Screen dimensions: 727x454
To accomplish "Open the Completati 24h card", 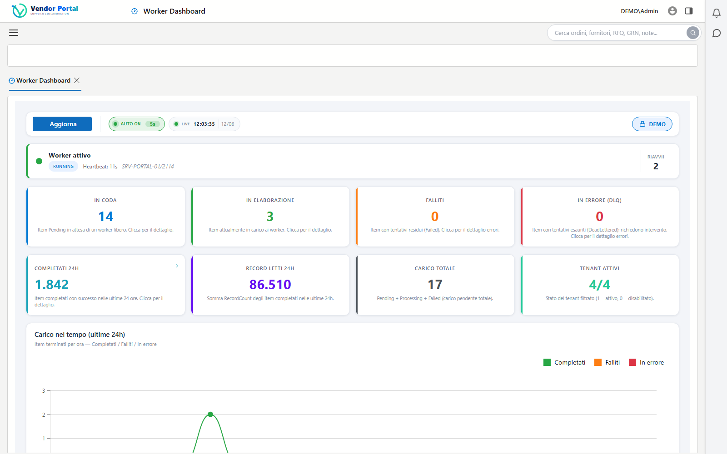I will 106,285.
